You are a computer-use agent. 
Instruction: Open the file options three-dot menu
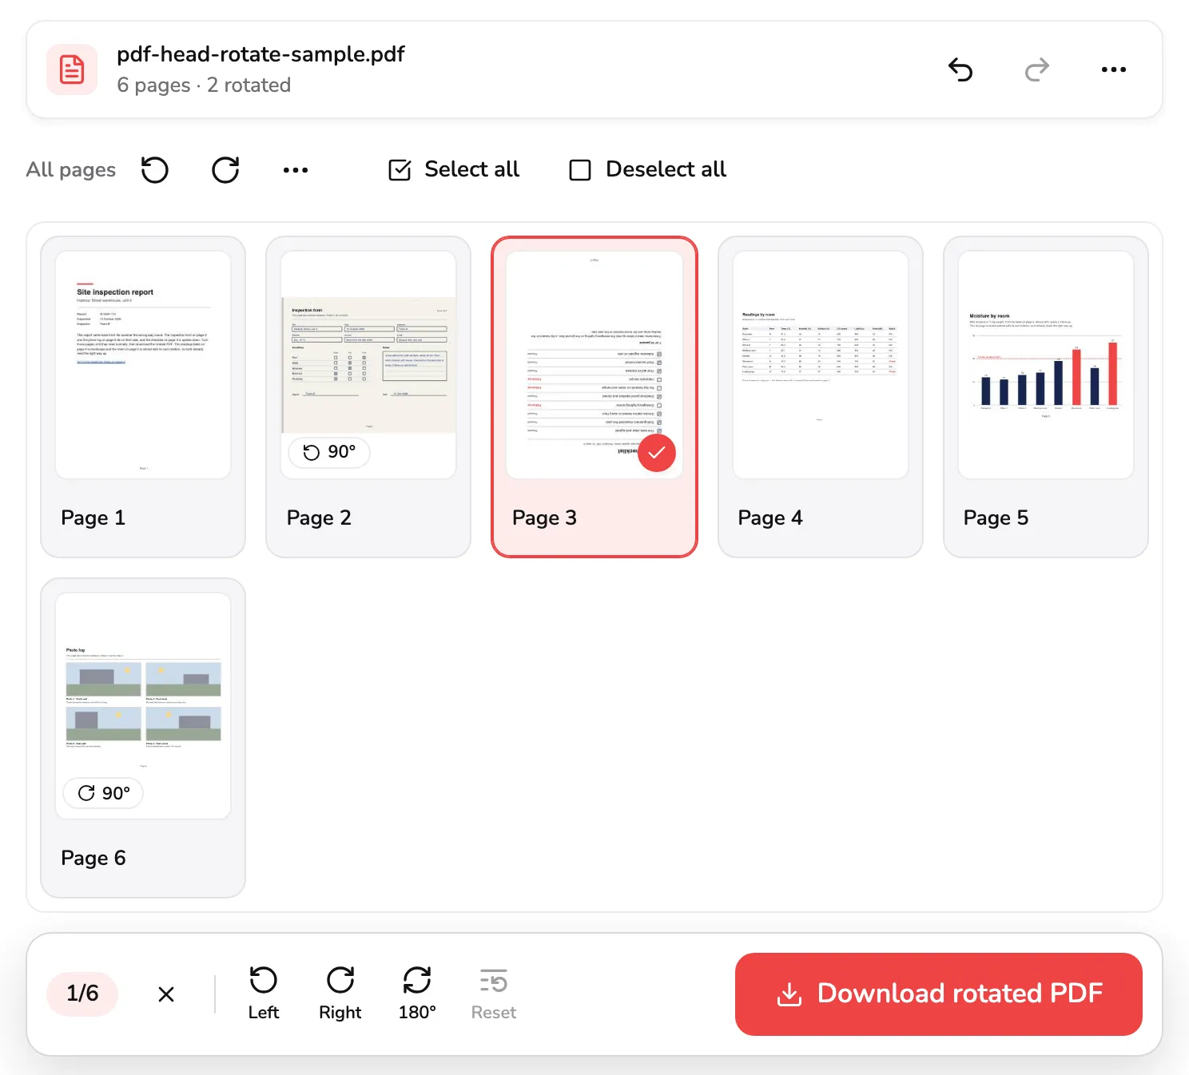pyautogui.click(x=1114, y=70)
